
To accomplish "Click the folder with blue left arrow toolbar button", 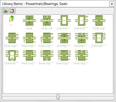I will (x=5, y=11).
